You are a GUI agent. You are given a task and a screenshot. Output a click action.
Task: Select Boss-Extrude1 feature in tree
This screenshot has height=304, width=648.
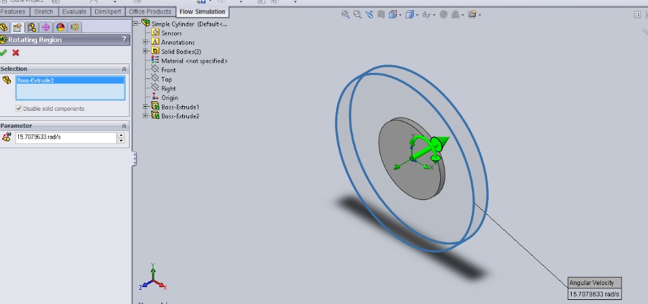click(180, 107)
